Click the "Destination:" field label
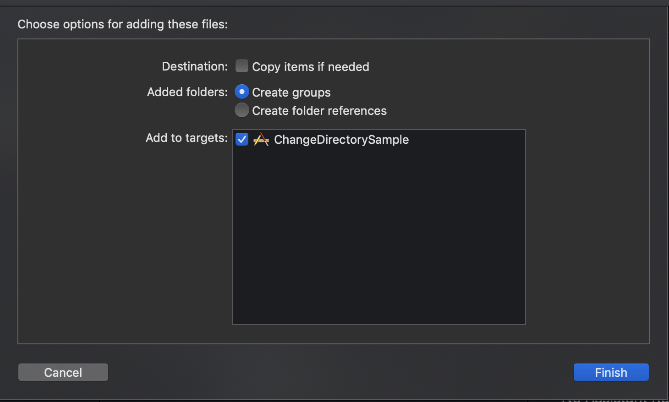The image size is (669, 402). coord(195,66)
